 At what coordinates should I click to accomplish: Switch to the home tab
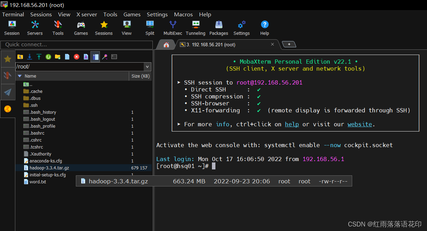(x=166, y=45)
